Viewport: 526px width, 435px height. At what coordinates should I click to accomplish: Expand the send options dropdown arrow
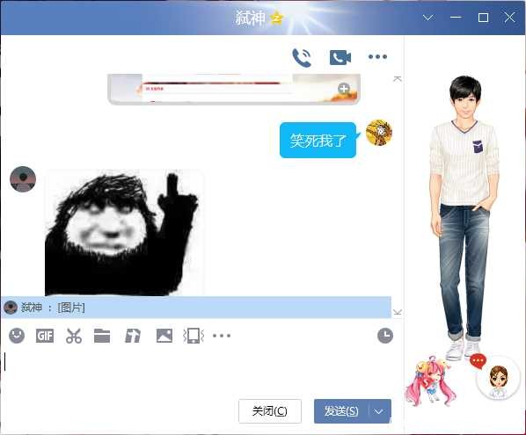click(379, 411)
